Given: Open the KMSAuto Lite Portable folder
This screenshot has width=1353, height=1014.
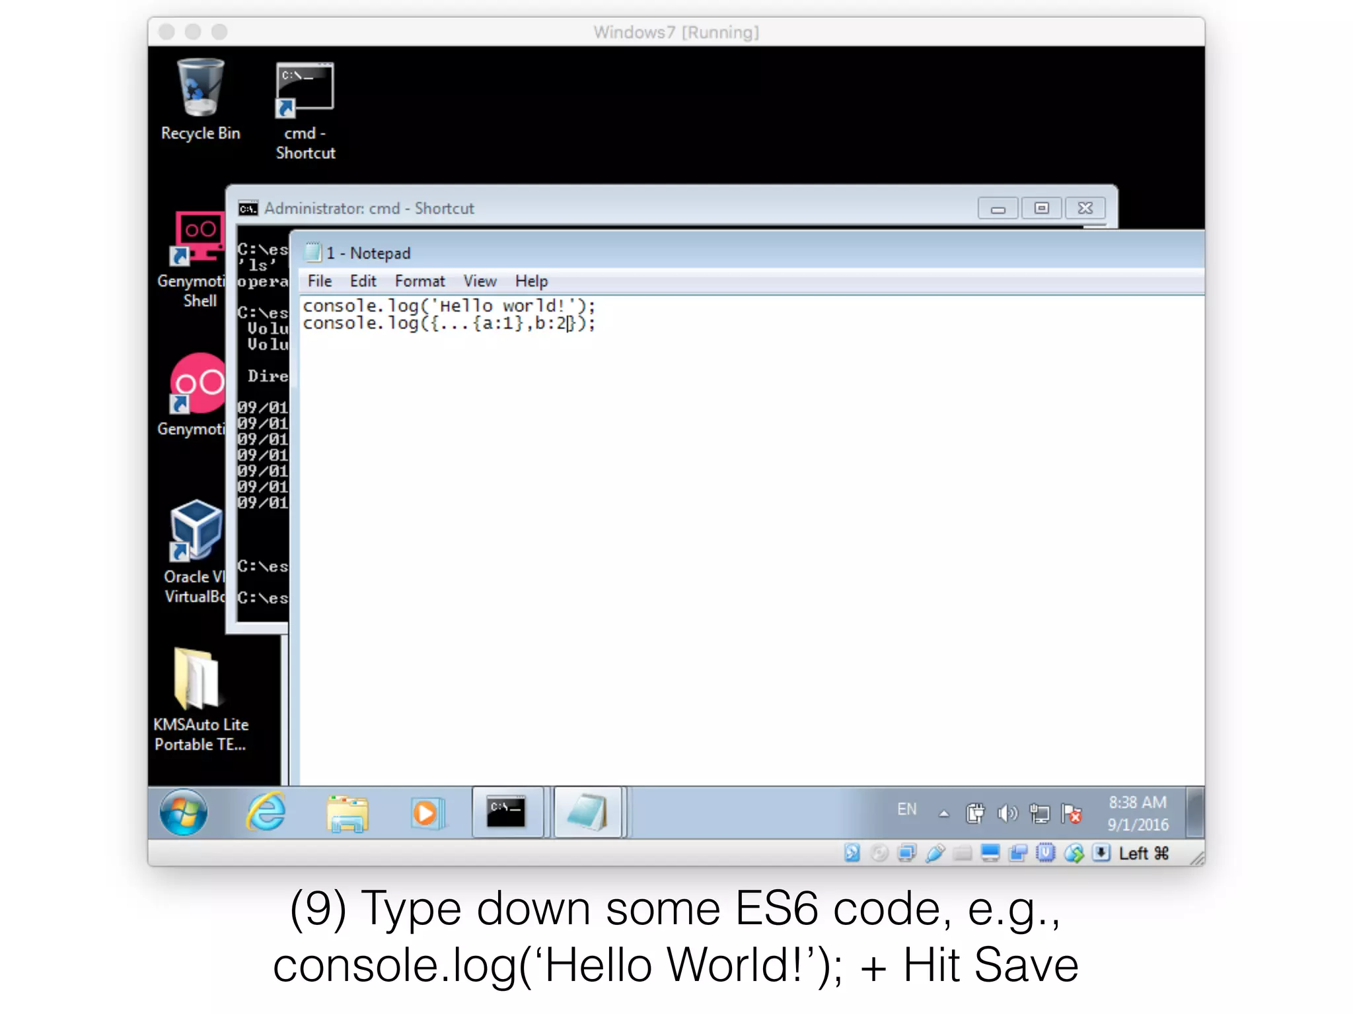Looking at the screenshot, I should (196, 679).
